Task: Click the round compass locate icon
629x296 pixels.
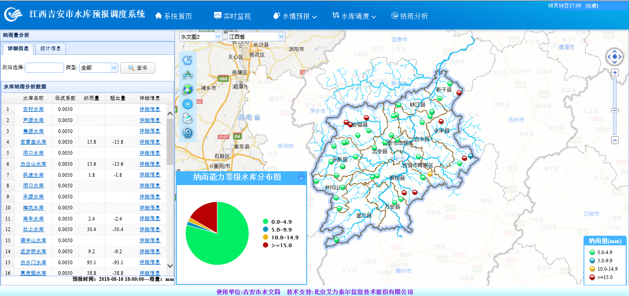Action: coord(187,104)
